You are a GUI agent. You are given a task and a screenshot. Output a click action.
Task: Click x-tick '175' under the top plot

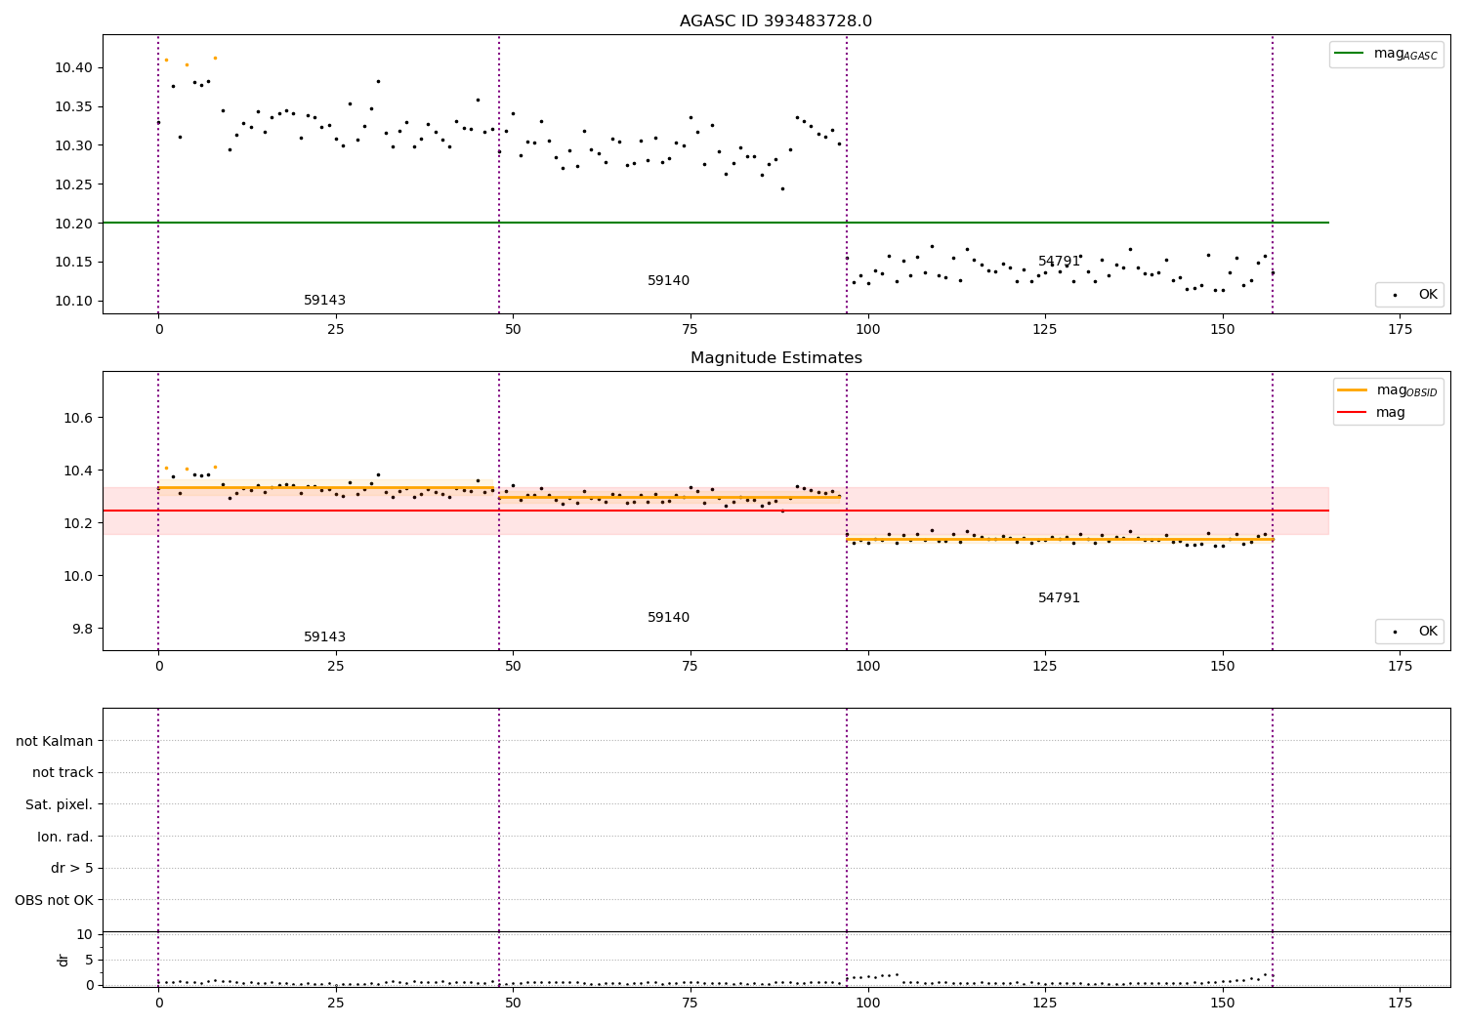(x=1399, y=330)
